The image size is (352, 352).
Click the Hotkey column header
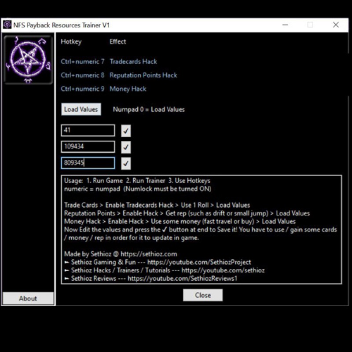[71, 41]
